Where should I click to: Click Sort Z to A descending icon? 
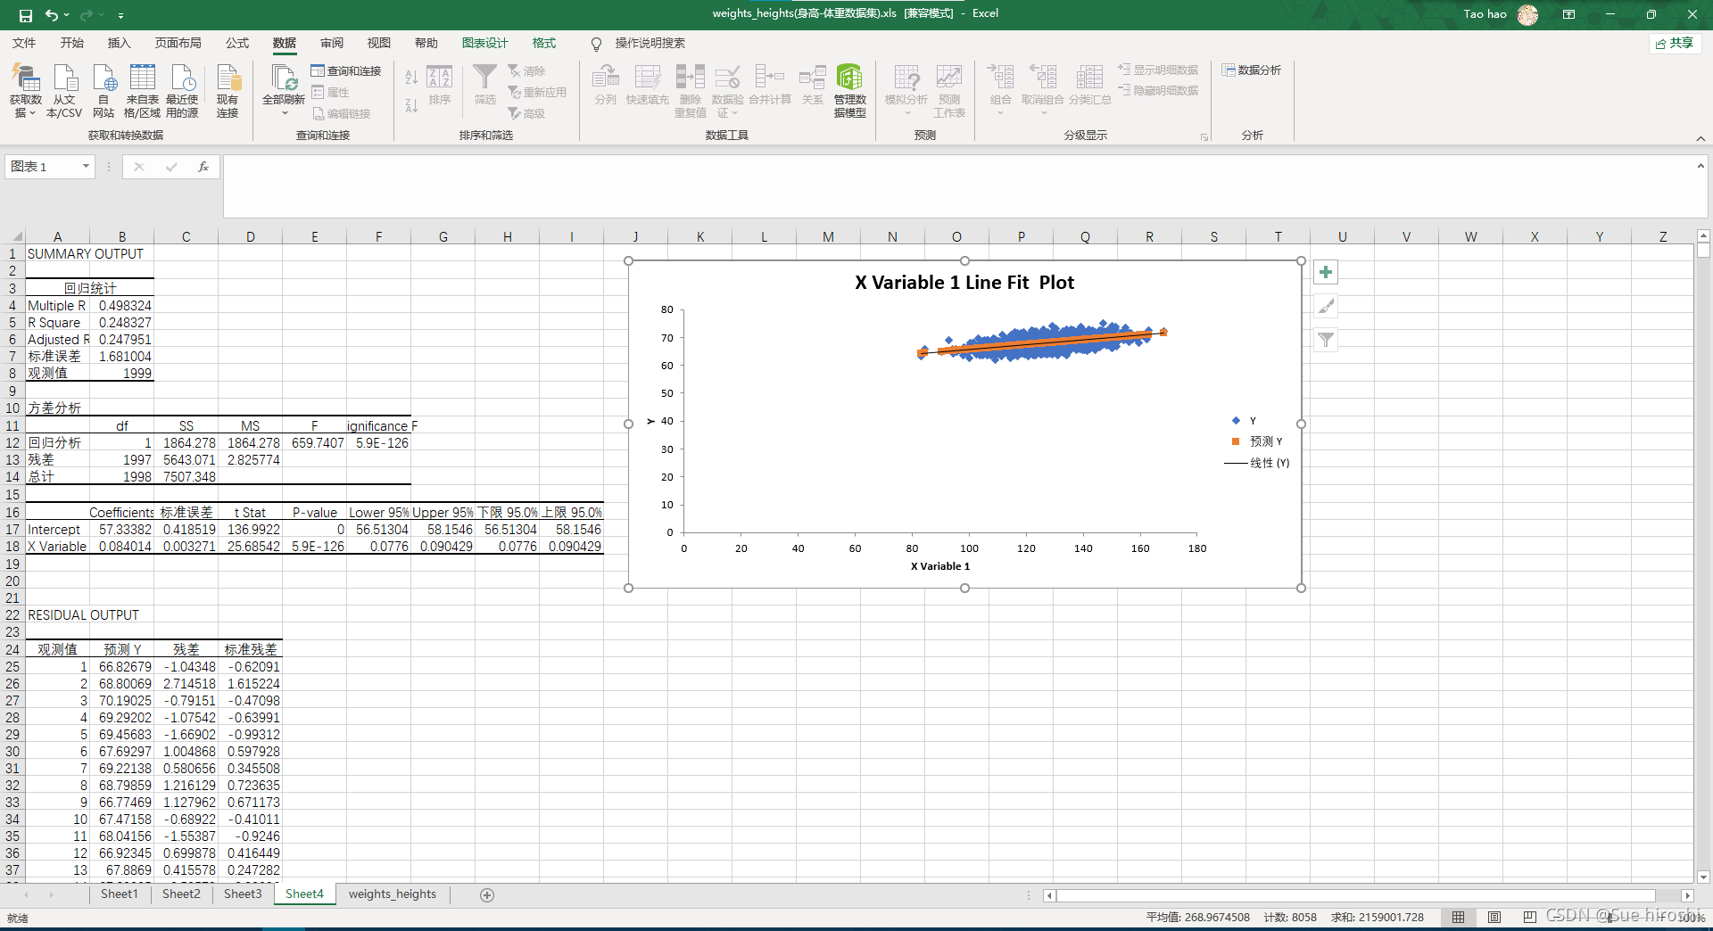(x=411, y=105)
